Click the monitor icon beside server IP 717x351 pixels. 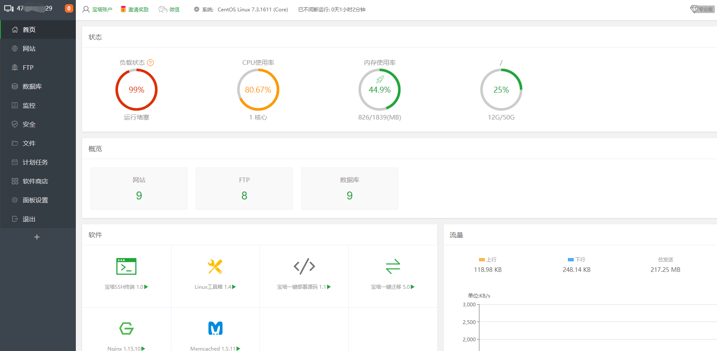click(x=9, y=8)
